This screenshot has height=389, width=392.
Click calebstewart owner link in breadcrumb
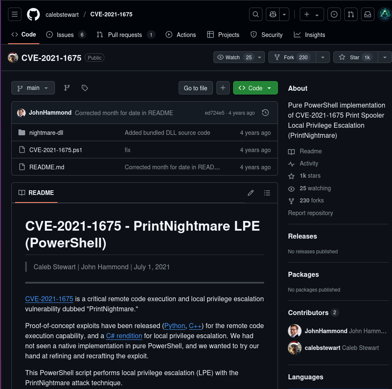(62, 15)
